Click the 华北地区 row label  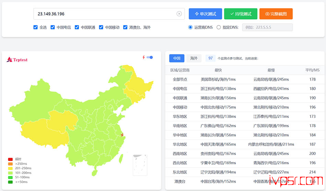(x=180, y=144)
